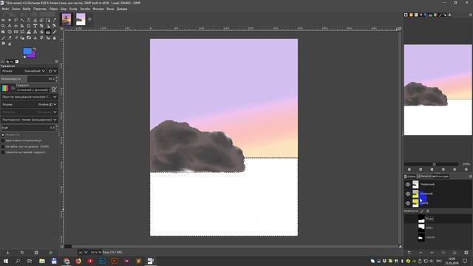Select the Ellipse Select tool

click(x=10, y=20)
